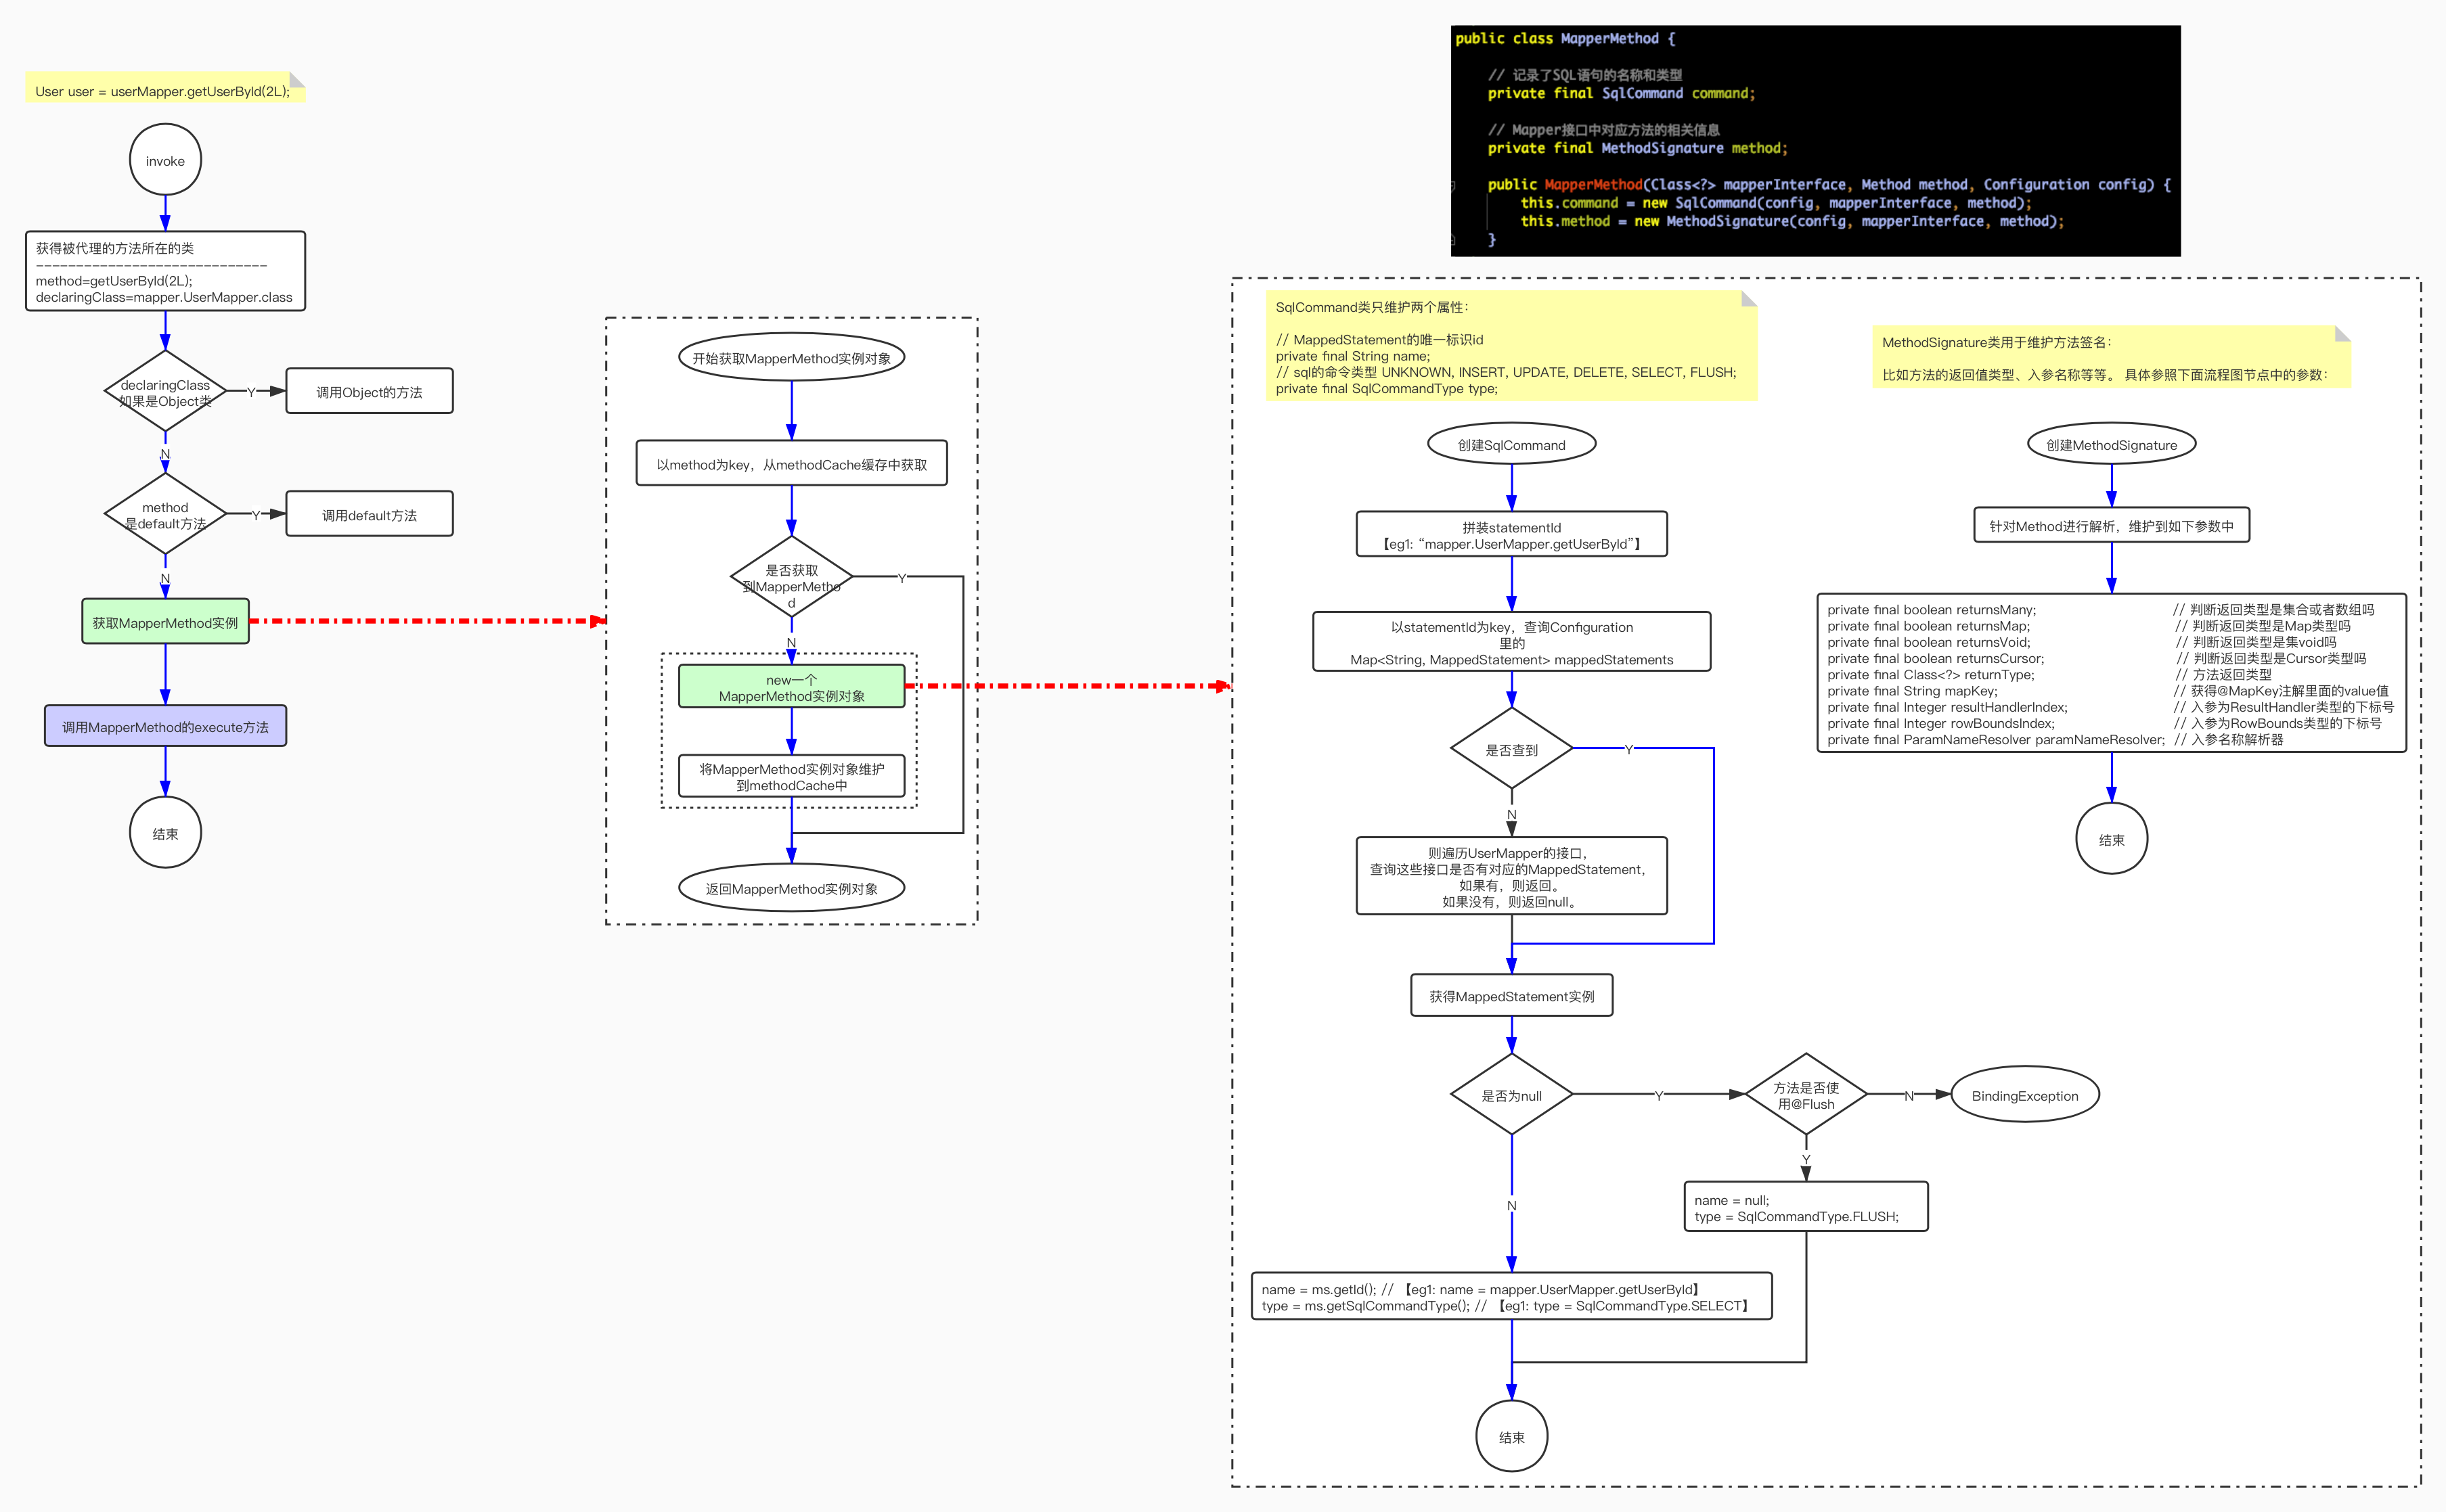Screen dimensions: 2446x1512
Task: Select the BindingException ellipse
Action: [x=2025, y=1095]
